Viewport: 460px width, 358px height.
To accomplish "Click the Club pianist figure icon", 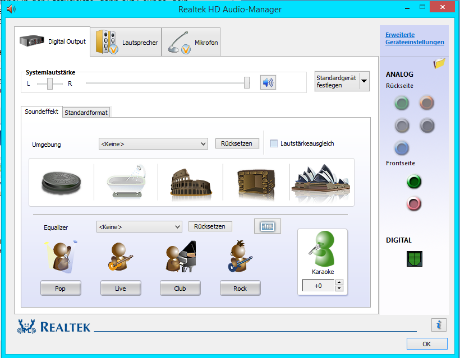I will click(x=181, y=257).
